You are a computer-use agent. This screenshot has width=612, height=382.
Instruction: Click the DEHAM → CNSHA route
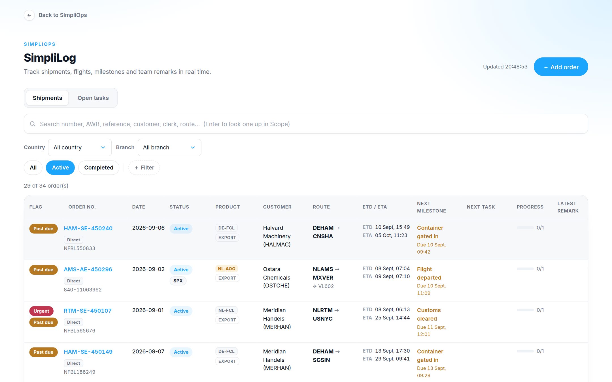pyautogui.click(x=326, y=232)
